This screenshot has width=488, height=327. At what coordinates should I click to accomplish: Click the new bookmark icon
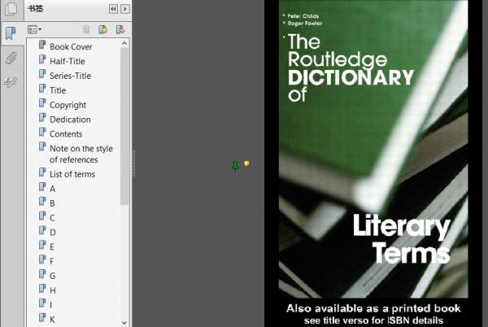pos(103,29)
